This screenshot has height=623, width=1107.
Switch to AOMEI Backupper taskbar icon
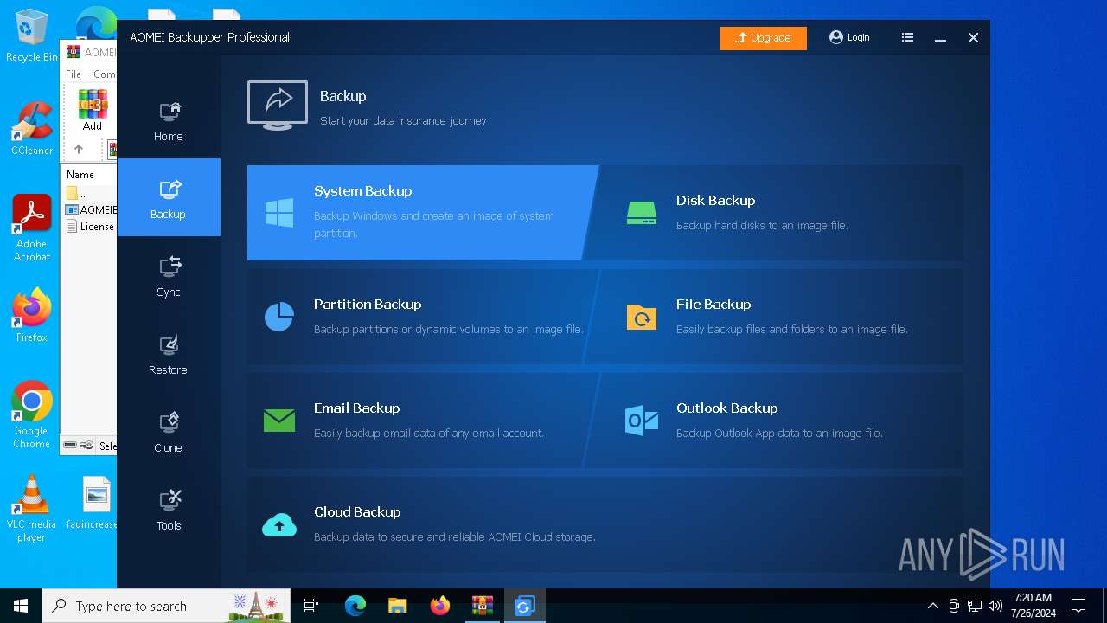[524, 606]
